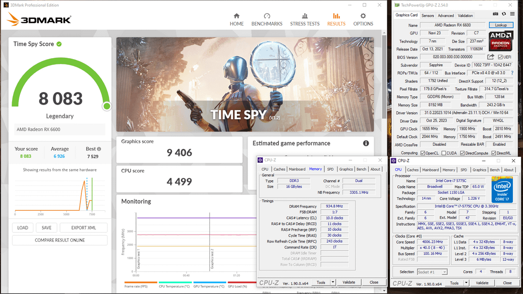The image size is (523, 294).
Task: Switch to GPU-Z Advanced tab
Action: 446,15
